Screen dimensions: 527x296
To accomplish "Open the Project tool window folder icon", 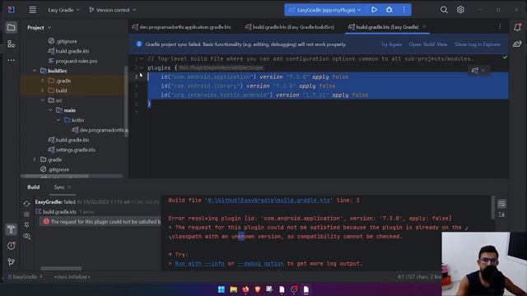I will [11, 27].
